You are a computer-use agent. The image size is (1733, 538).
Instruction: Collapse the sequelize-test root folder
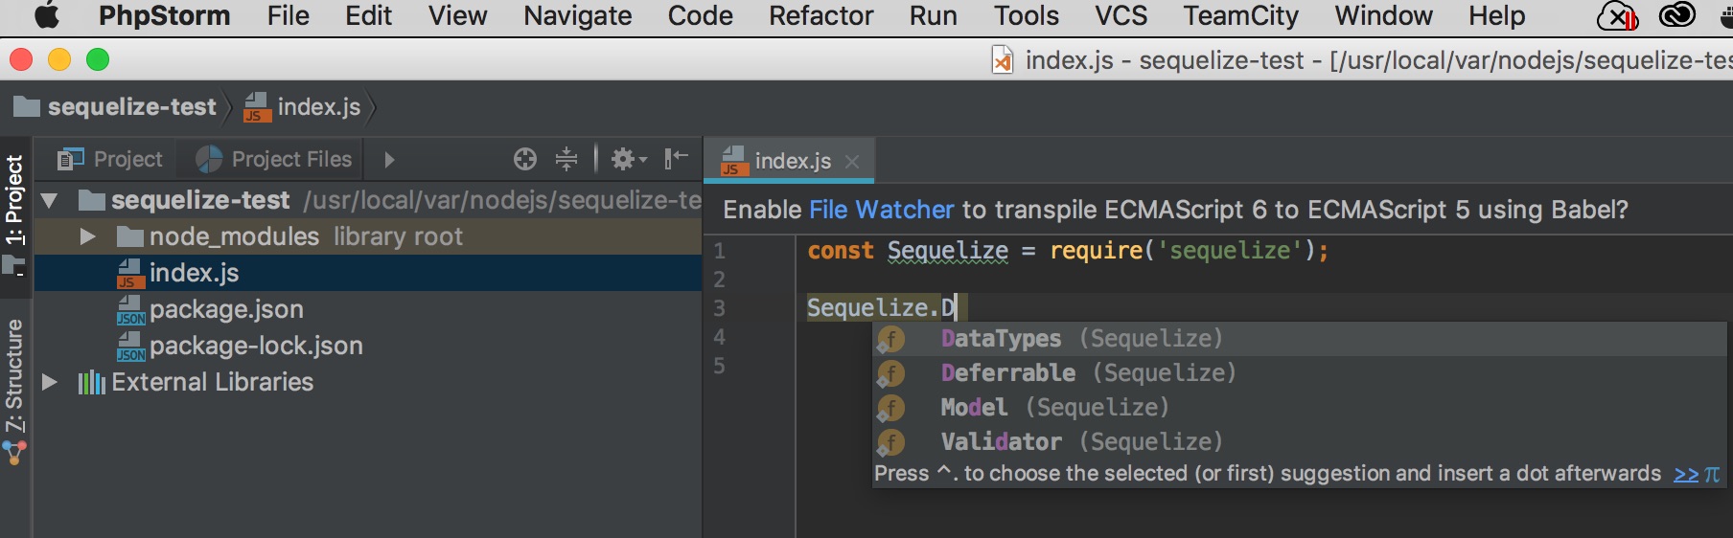click(49, 201)
